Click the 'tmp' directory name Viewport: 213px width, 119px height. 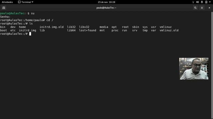click(x=145, y=30)
